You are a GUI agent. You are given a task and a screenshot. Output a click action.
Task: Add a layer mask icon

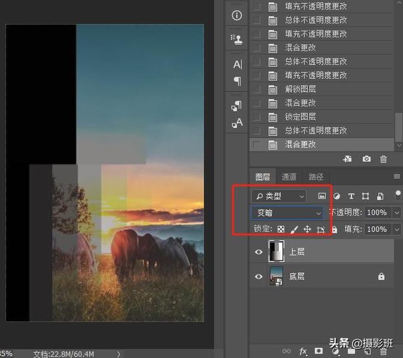[319, 351]
